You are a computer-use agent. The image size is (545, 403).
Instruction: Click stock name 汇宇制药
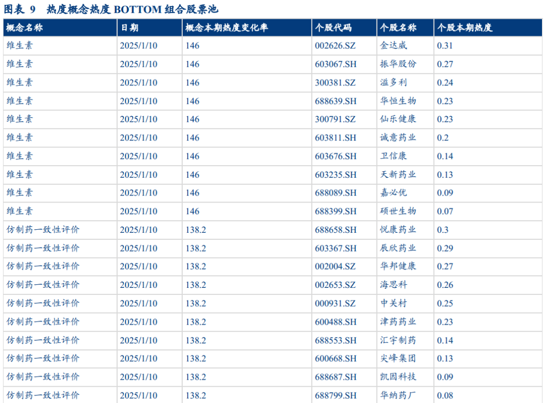pyautogui.click(x=398, y=339)
